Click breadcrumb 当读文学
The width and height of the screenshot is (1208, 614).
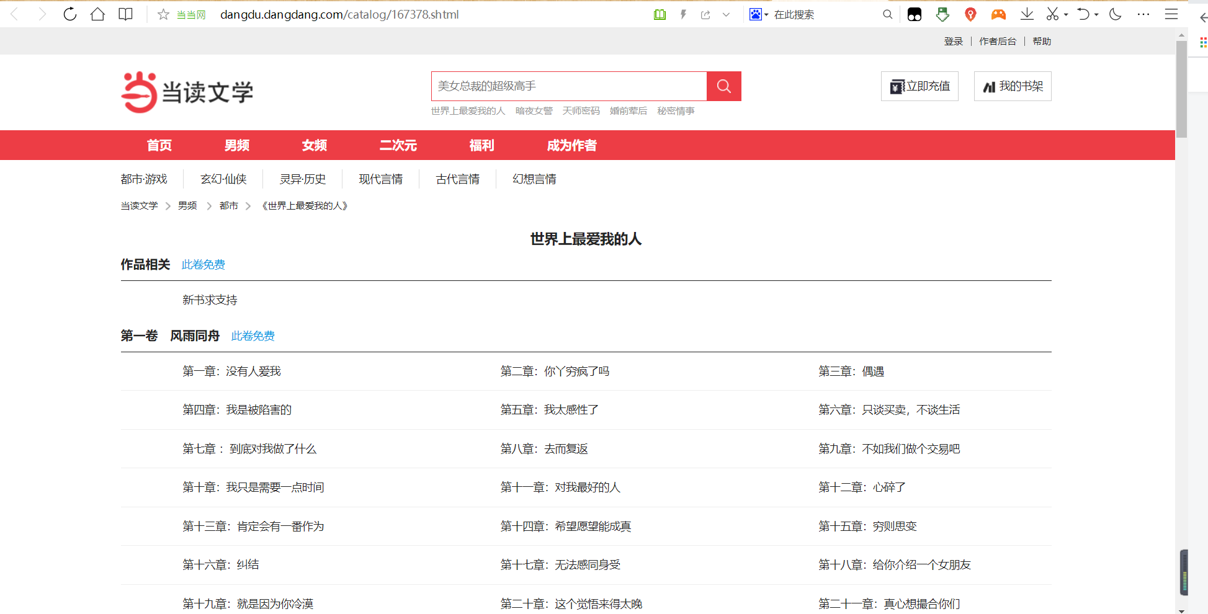(140, 205)
